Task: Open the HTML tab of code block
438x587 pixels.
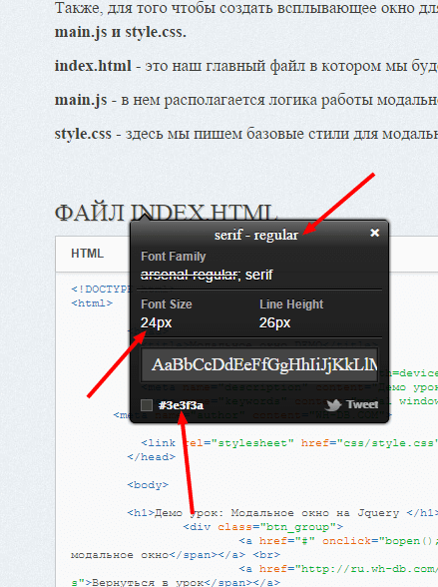Action: pos(88,254)
